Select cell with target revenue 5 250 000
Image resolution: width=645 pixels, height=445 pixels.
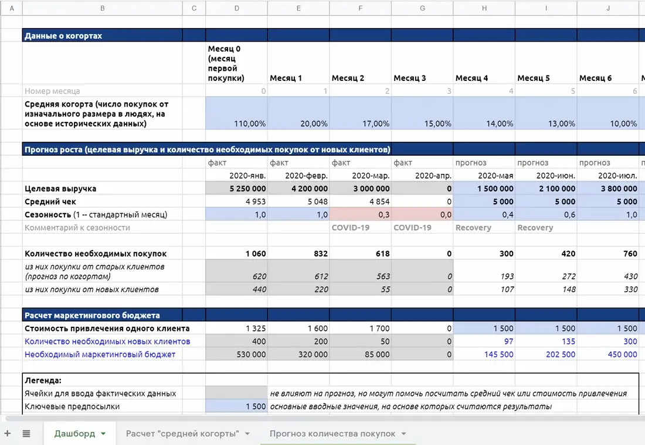pyautogui.click(x=236, y=188)
